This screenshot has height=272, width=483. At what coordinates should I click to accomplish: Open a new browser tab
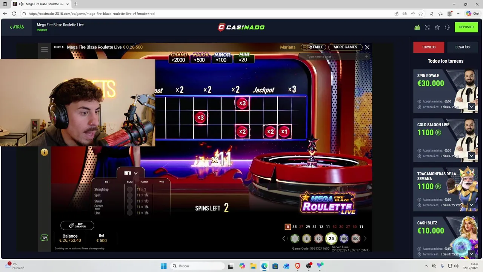(76, 4)
